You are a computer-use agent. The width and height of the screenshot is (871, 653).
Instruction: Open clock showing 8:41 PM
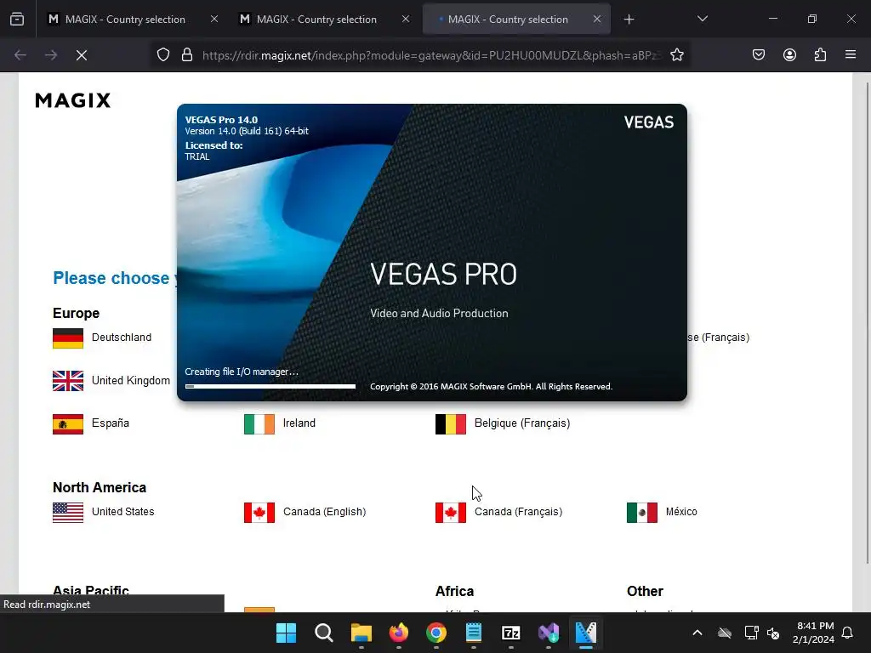coord(813,633)
